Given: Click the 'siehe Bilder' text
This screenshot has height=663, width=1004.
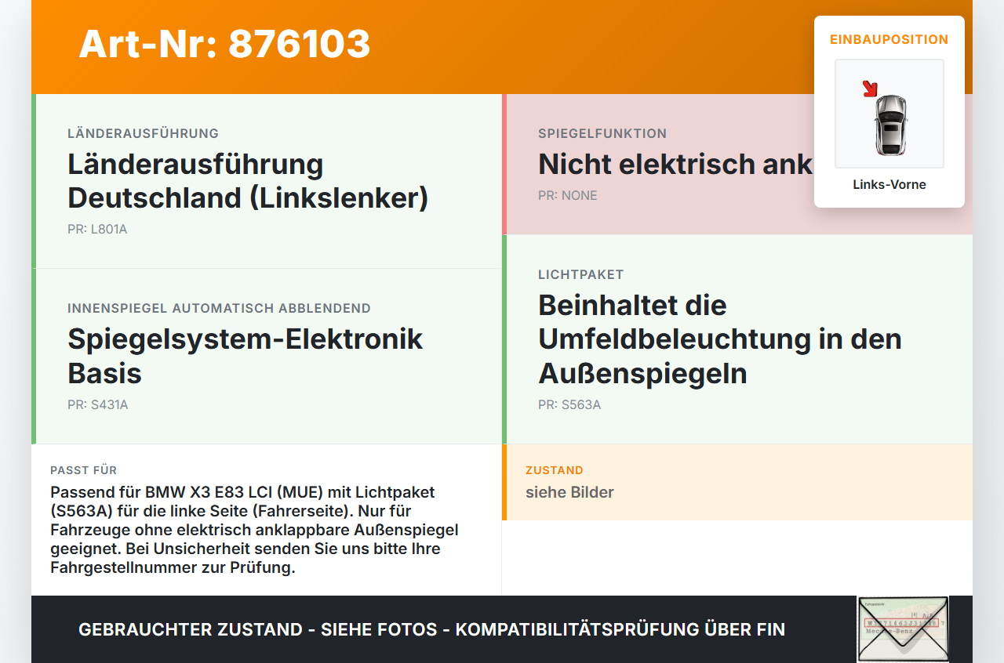Looking at the screenshot, I should click(x=569, y=492).
